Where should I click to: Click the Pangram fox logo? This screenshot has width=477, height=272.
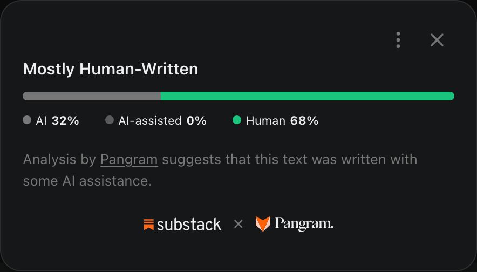[x=263, y=224]
